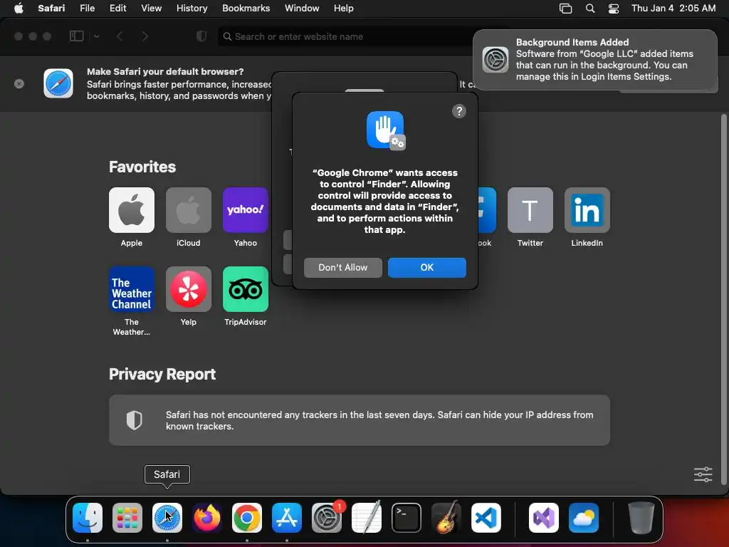Open the Safari menu in the menu bar
The height and width of the screenshot is (547, 729).
pyautogui.click(x=51, y=8)
